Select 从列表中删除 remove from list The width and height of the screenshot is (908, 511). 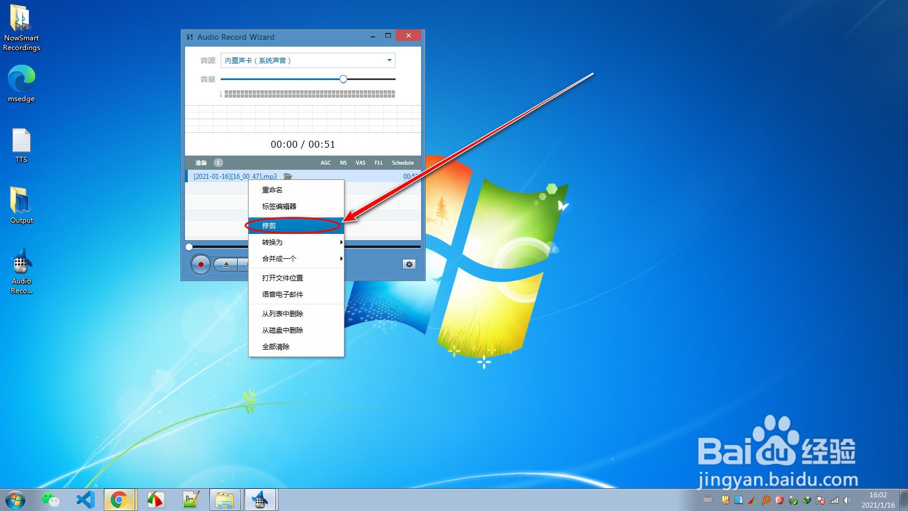point(296,313)
